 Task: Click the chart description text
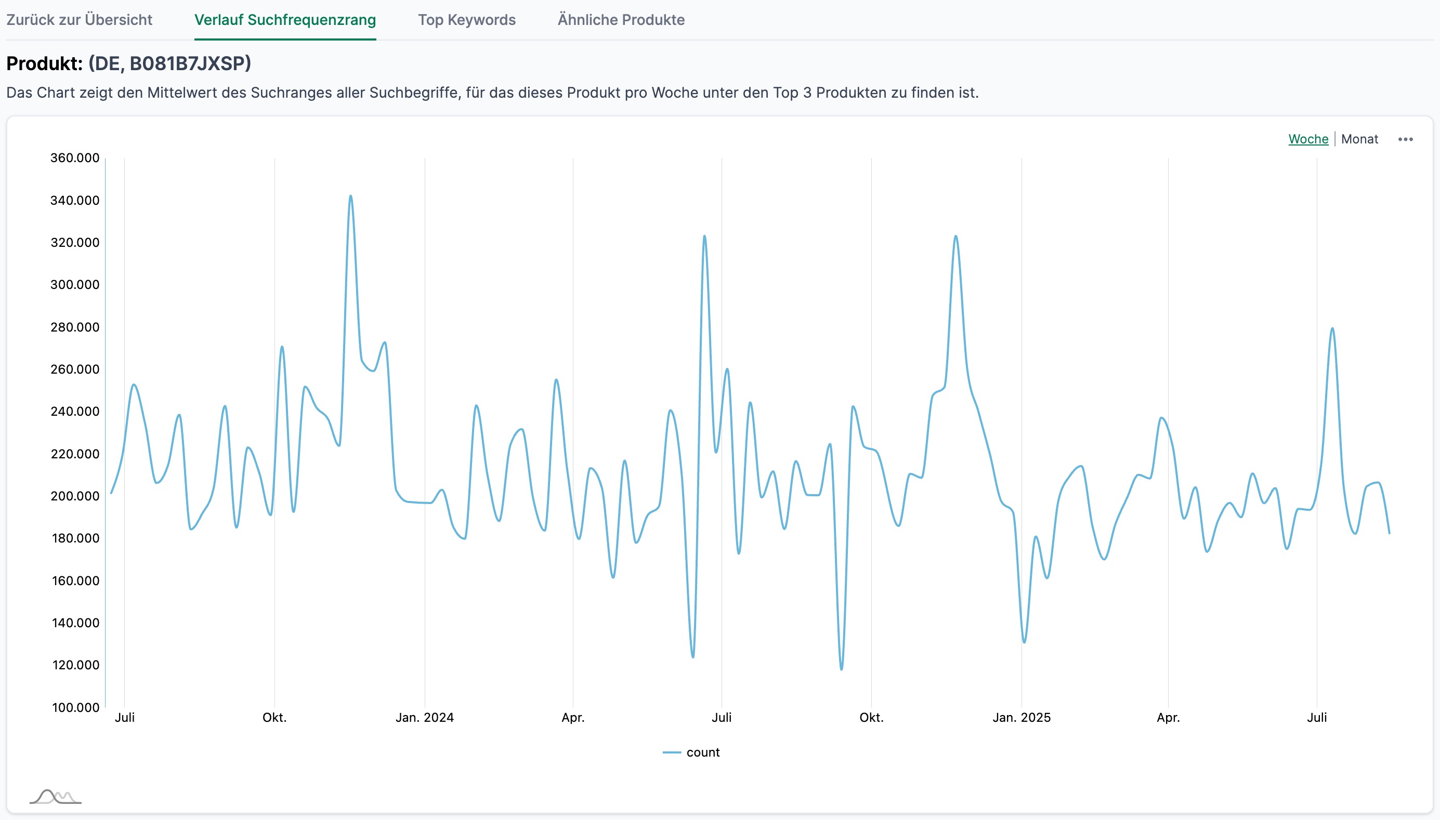(x=492, y=92)
